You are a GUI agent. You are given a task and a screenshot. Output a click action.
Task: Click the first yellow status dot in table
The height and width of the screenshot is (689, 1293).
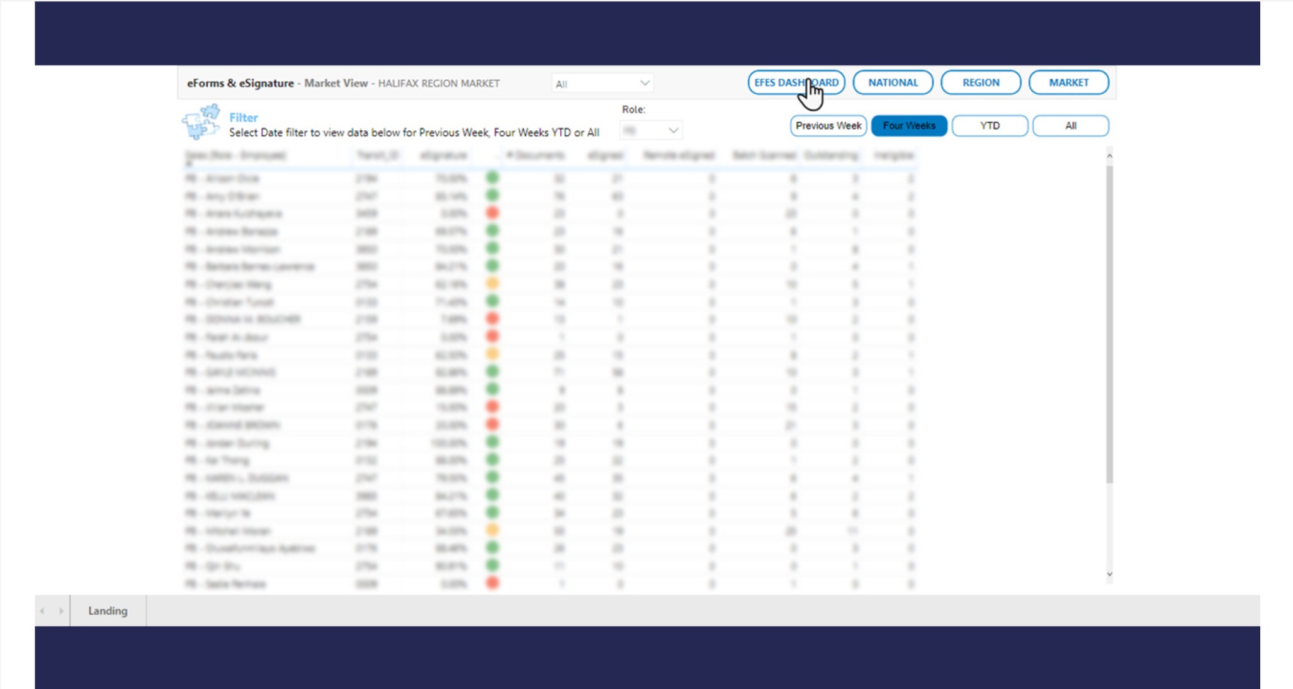[492, 284]
